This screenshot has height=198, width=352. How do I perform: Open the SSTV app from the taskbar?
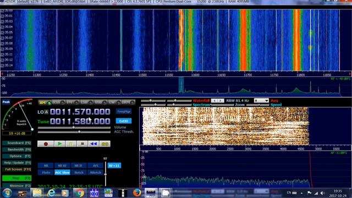click(x=108, y=193)
